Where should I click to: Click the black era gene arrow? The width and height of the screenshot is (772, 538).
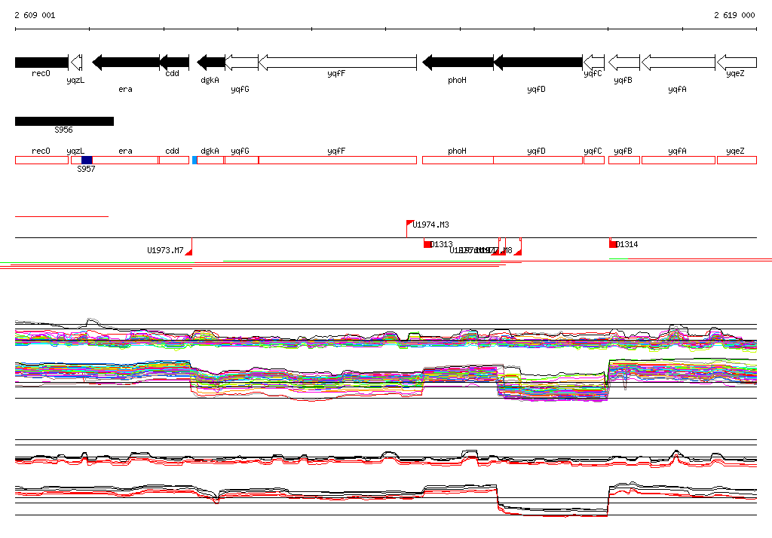(x=126, y=63)
